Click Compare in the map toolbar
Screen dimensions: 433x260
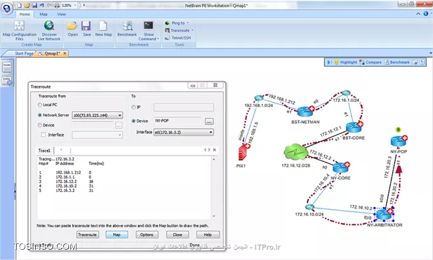(x=370, y=62)
